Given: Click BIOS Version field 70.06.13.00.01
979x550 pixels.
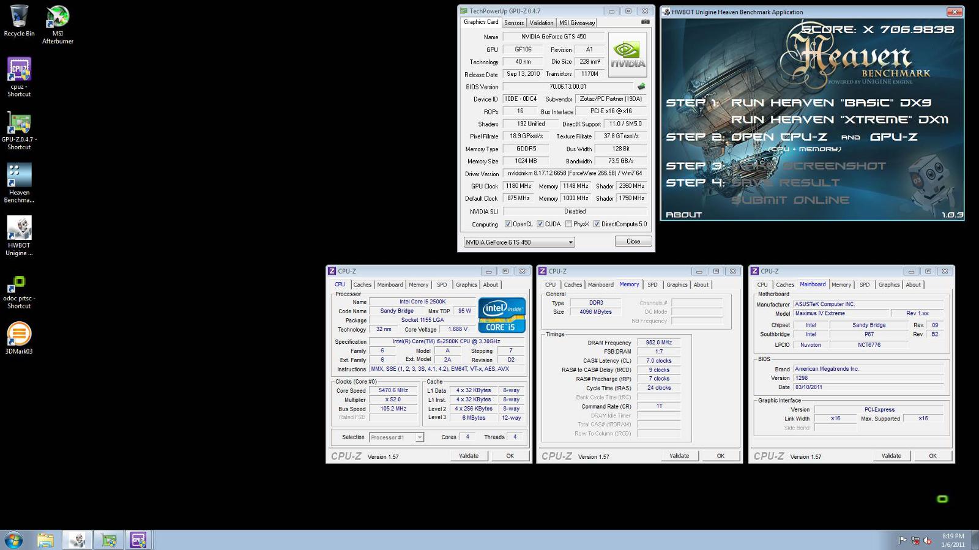Looking at the screenshot, I should 568,87.
